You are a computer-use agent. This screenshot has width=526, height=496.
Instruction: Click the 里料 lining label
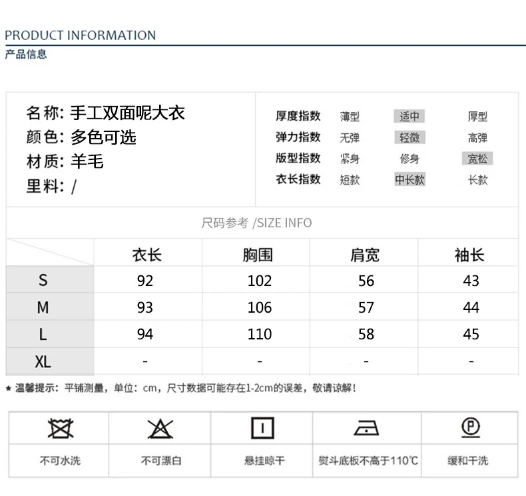tap(45, 186)
